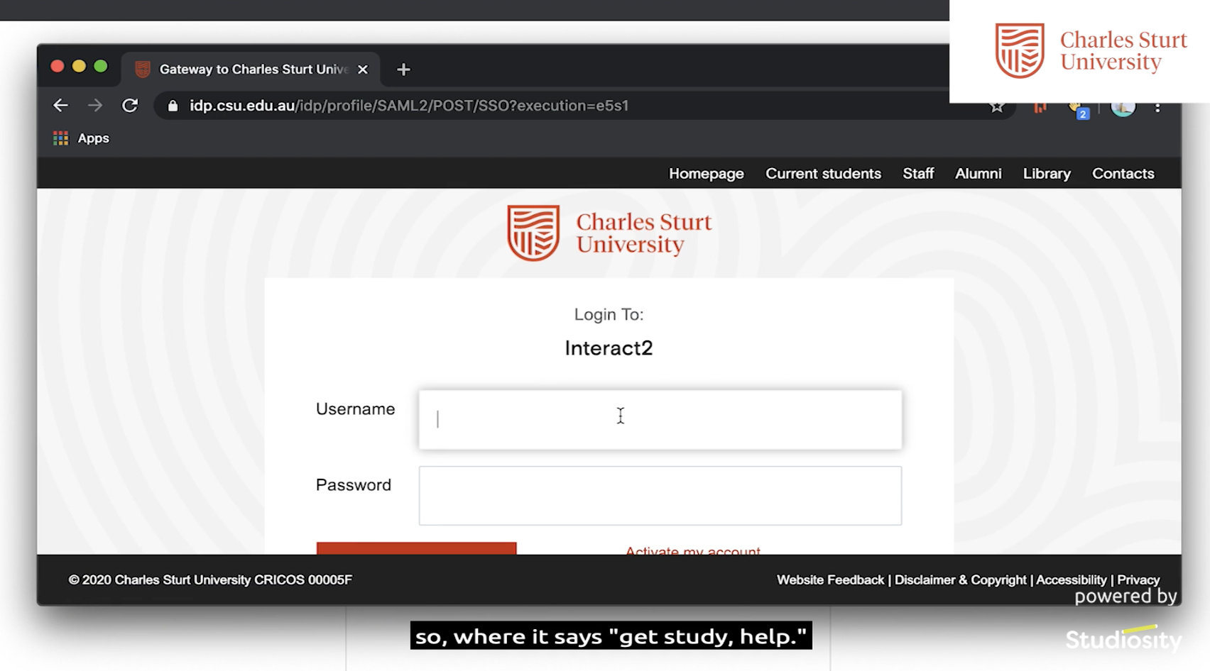Go back with the browser back arrow
Viewport: 1210px width, 671px height.
point(60,106)
